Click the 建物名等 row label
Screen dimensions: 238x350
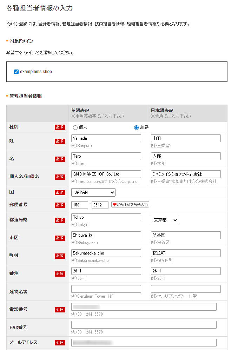point(18,291)
